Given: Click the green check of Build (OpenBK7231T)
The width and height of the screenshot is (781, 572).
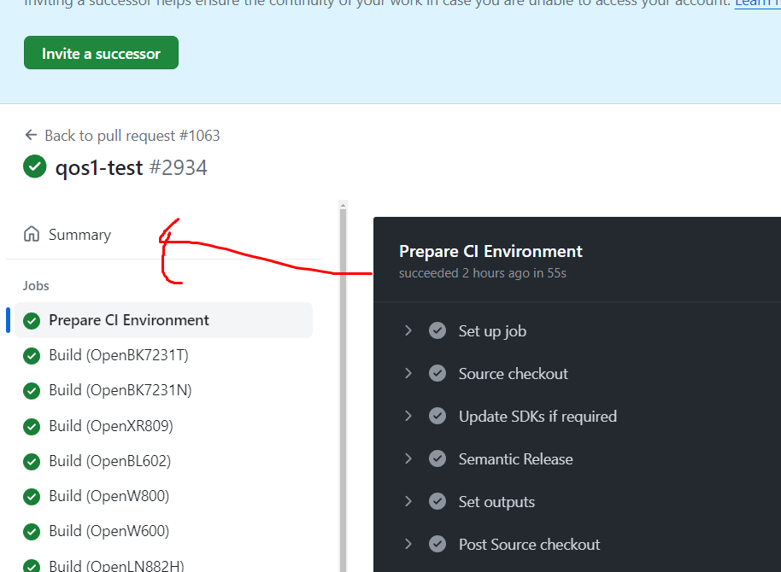Looking at the screenshot, I should 32,356.
